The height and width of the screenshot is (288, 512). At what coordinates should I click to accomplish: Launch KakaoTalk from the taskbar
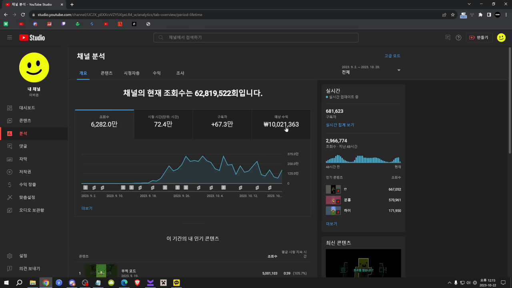(176, 283)
